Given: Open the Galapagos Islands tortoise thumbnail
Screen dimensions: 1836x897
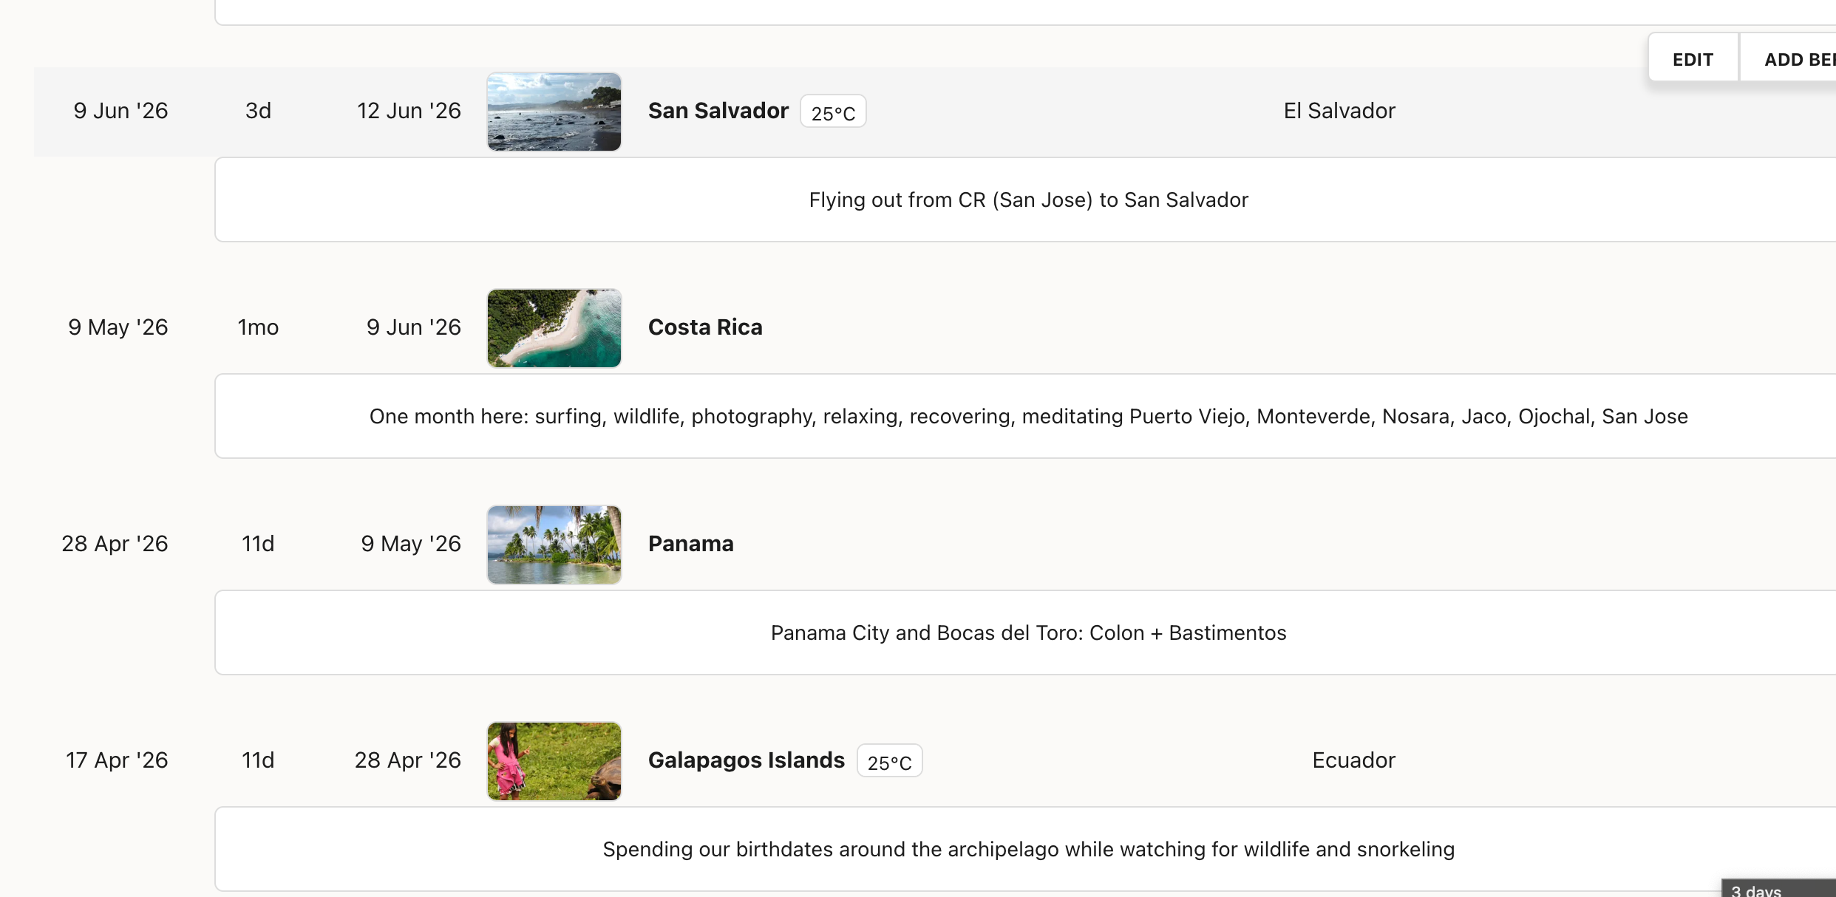Looking at the screenshot, I should (554, 761).
